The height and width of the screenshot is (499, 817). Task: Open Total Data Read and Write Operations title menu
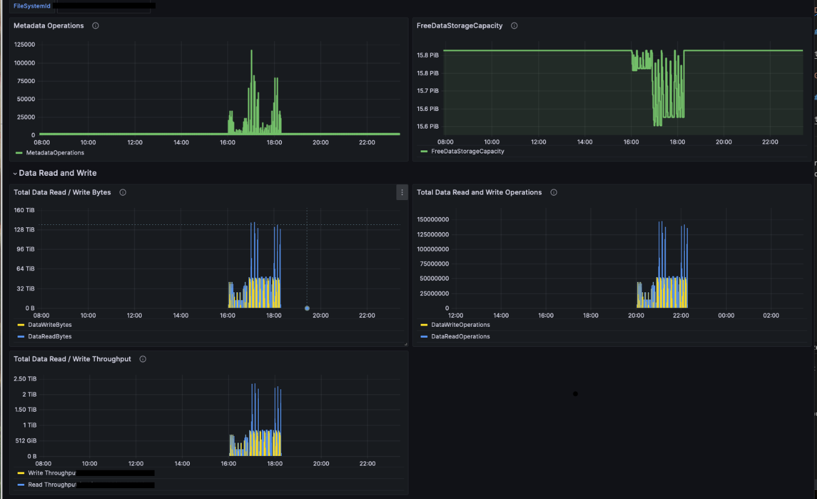pyautogui.click(x=479, y=193)
